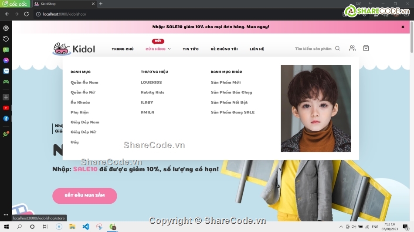This screenshot has width=414, height=232.
Task: Open Tin Tức menu
Action: coord(190,49)
